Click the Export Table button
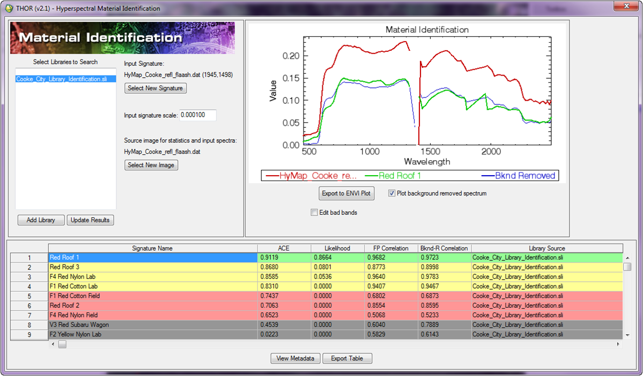 tap(347, 358)
